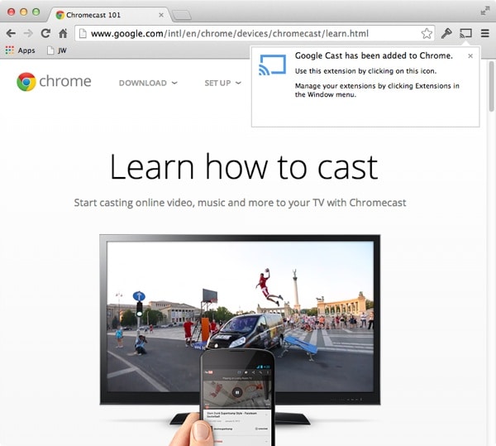Click 'Google Cast has been added to Chrome.' text

pyautogui.click(x=374, y=55)
